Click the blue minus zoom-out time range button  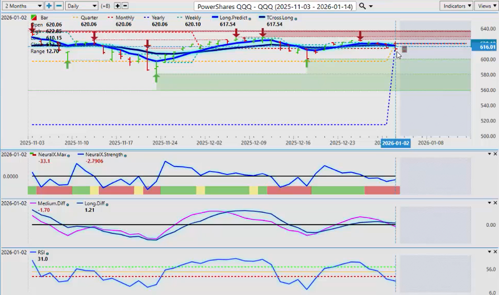(x=59, y=6)
